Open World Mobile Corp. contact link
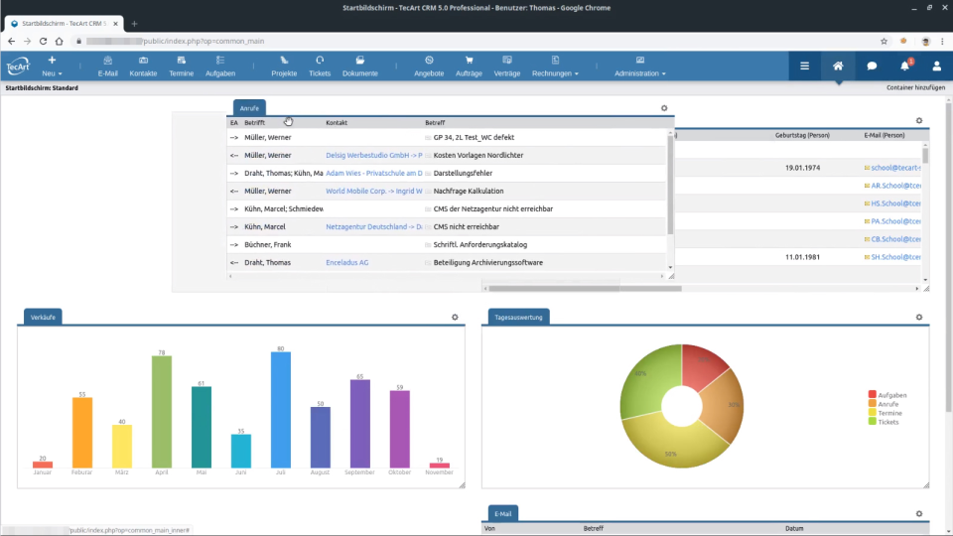 (x=374, y=191)
